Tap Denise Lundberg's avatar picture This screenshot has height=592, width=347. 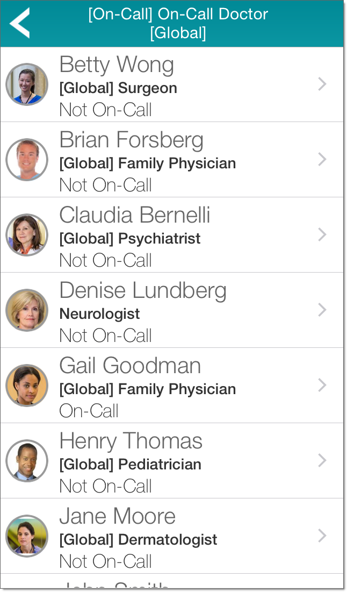[27, 310]
